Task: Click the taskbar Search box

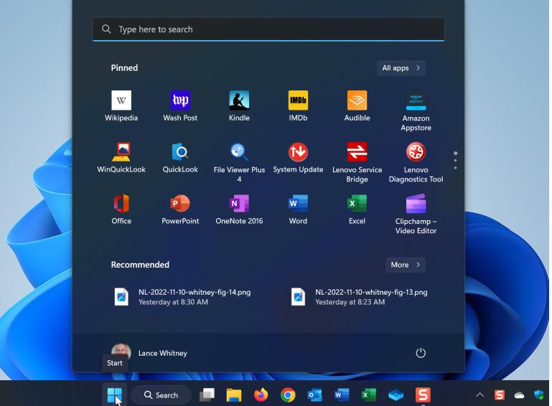Action: point(162,395)
